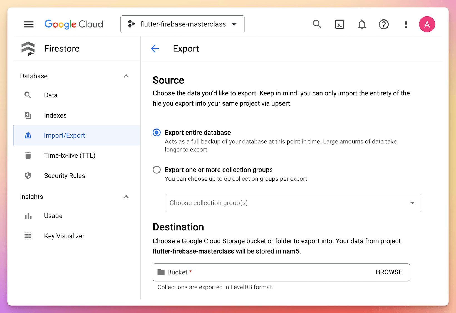Click the search magnifier icon in header
The image size is (456, 313).
click(x=317, y=24)
